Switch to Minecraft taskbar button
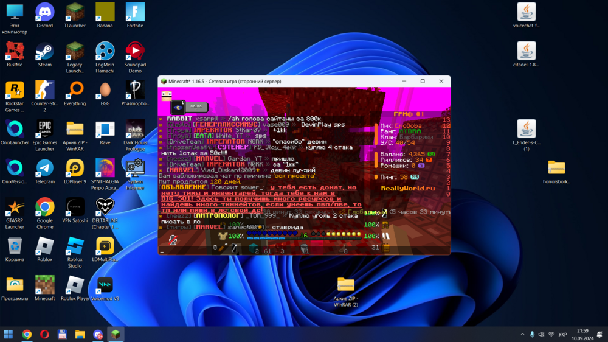The height and width of the screenshot is (342, 608). [x=115, y=334]
